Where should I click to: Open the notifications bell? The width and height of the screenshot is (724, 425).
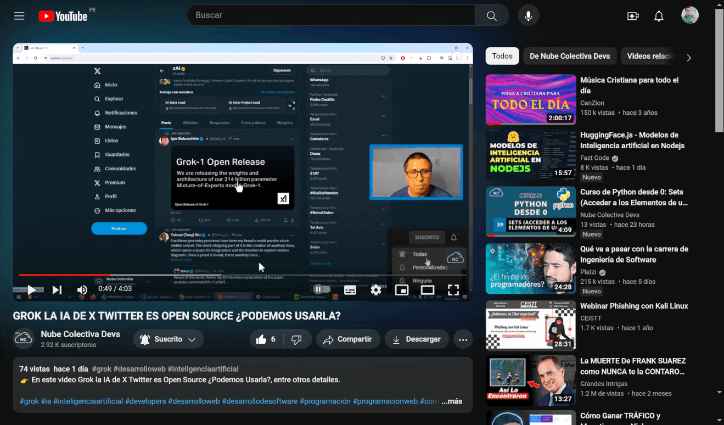(659, 16)
